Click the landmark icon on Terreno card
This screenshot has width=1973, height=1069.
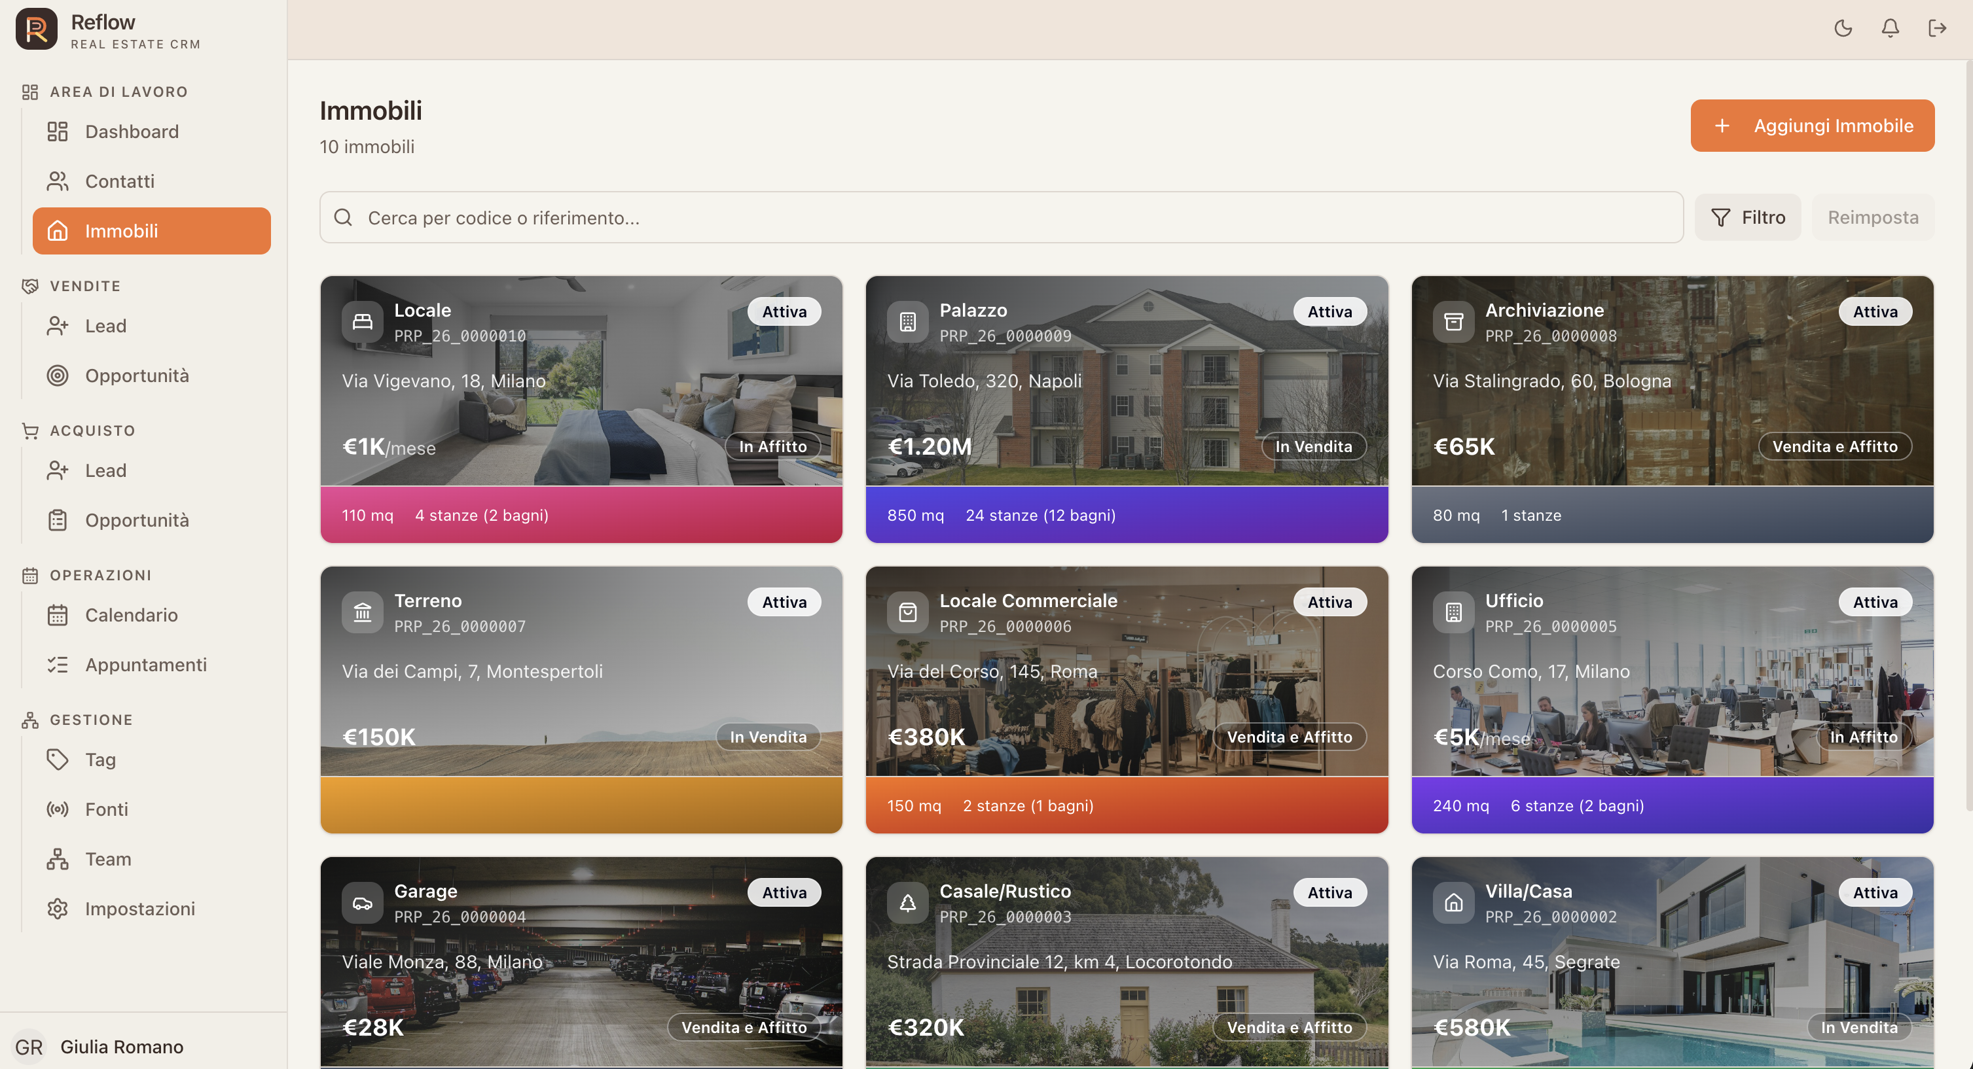(x=362, y=612)
